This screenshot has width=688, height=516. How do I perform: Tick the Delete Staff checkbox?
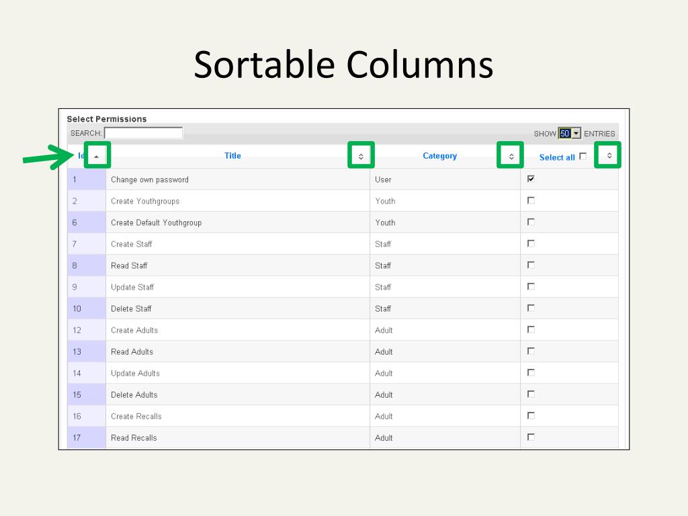tap(531, 308)
